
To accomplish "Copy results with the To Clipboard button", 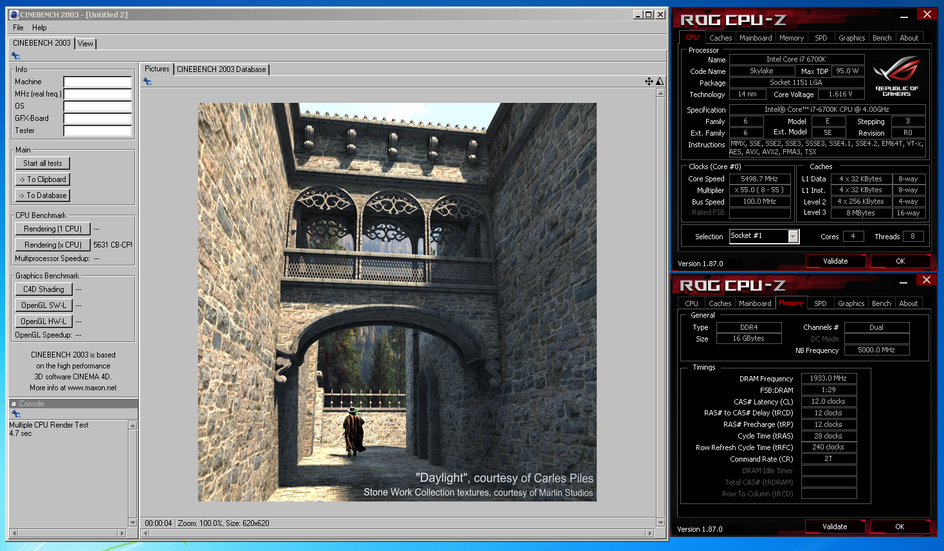I will (x=42, y=179).
